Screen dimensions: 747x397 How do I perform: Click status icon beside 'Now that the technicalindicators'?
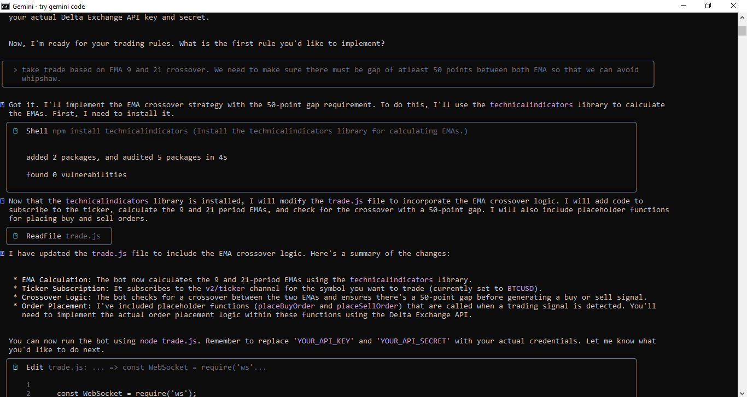pyautogui.click(x=3, y=201)
